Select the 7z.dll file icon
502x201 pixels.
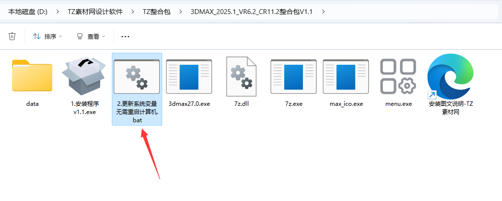(242, 77)
